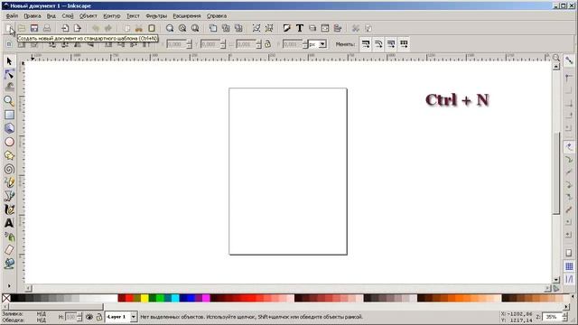Select the Star and polygon tool
This screenshot has height=325, width=578.
point(9,155)
